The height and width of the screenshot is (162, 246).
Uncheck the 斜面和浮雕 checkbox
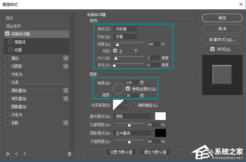pos(7,34)
